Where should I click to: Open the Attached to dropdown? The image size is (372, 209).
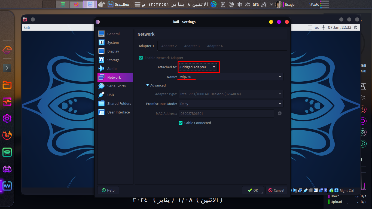tap(198, 67)
